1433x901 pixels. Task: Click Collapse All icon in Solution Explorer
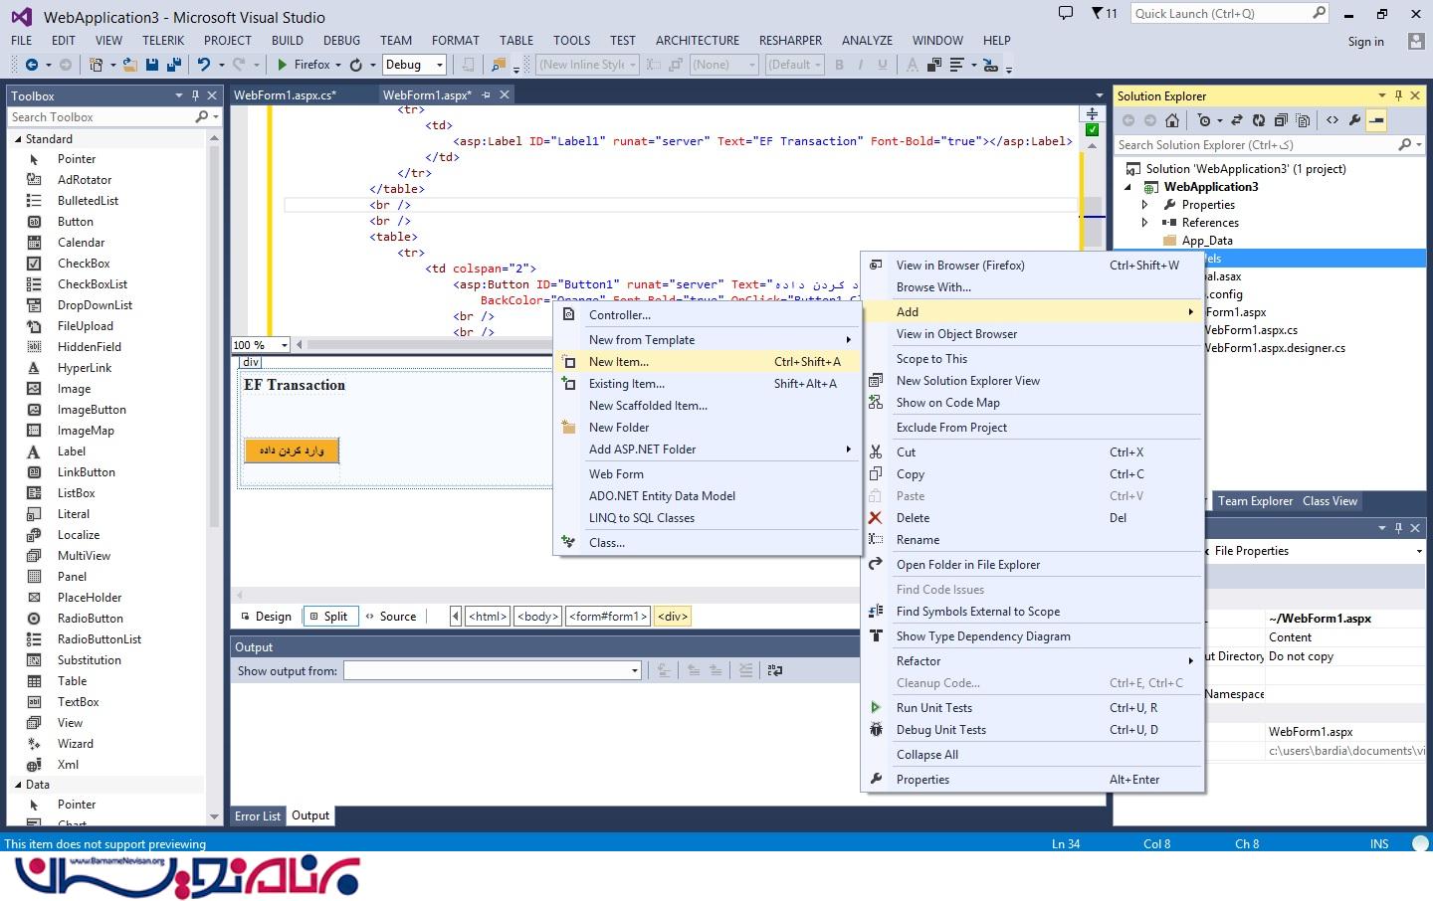[x=1280, y=120]
